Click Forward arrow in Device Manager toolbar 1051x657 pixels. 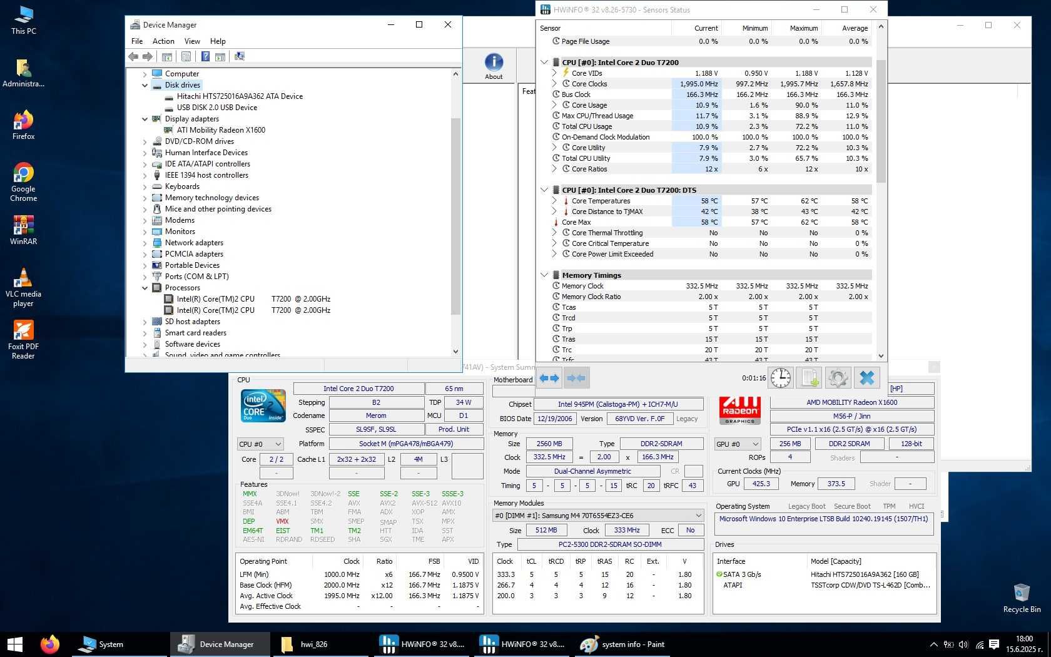[148, 56]
